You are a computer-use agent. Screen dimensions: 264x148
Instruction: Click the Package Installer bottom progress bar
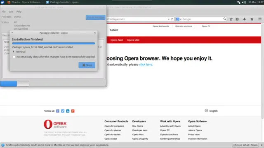pyautogui.click(x=15, y=83)
